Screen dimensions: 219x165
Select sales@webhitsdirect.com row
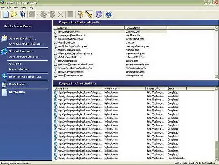pyautogui.click(x=110, y=39)
